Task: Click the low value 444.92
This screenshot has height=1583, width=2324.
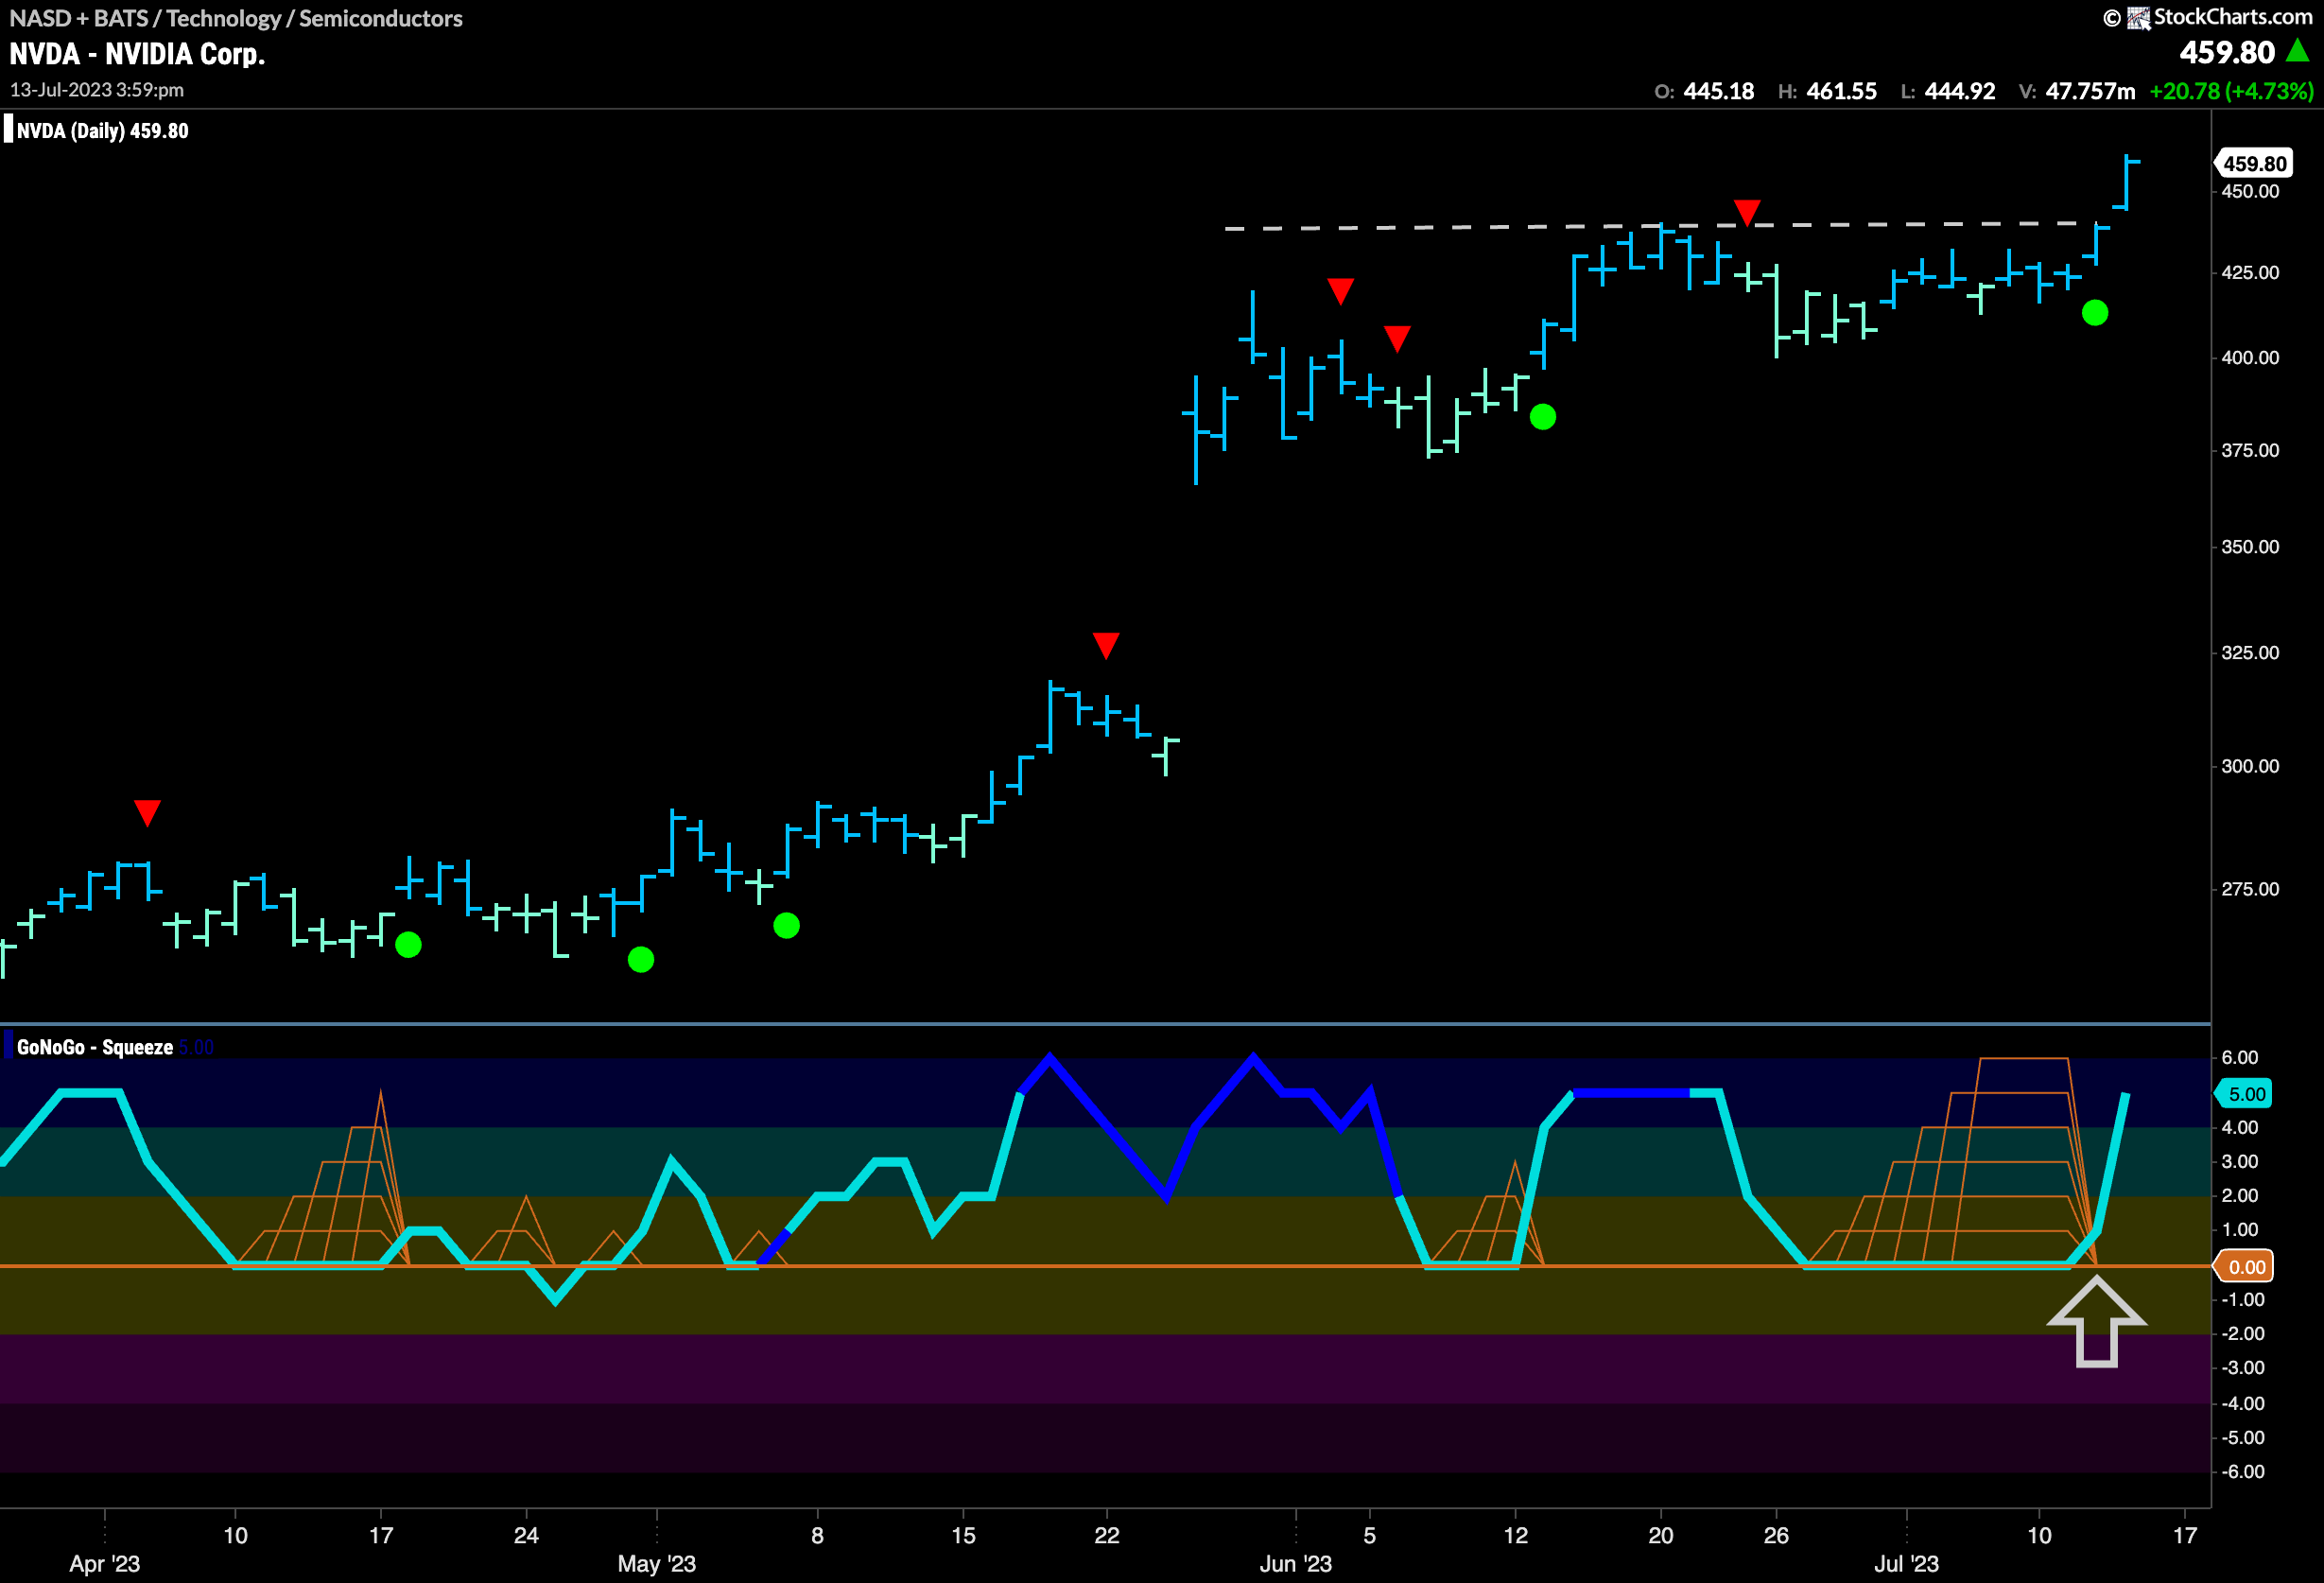Action: 1959,91
